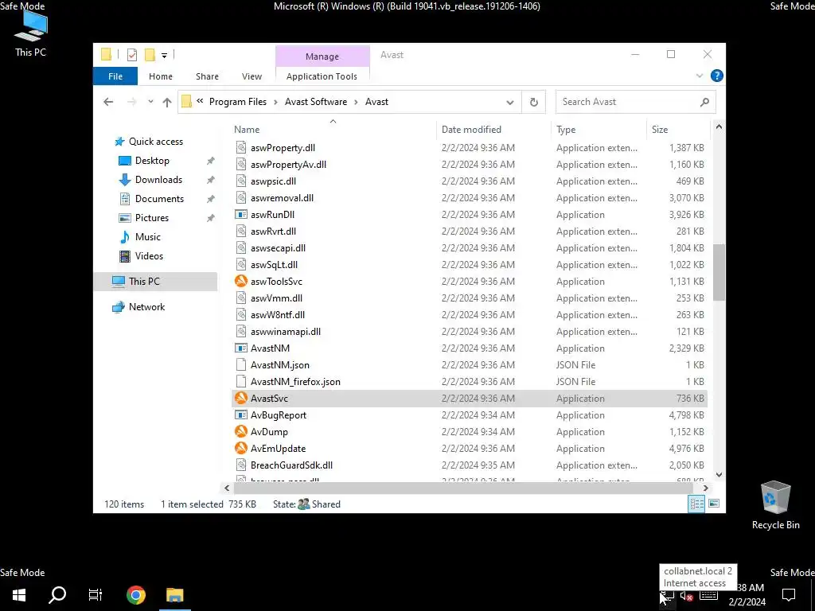Open notification Action Center icon
This screenshot has width=815, height=611.
click(x=789, y=595)
